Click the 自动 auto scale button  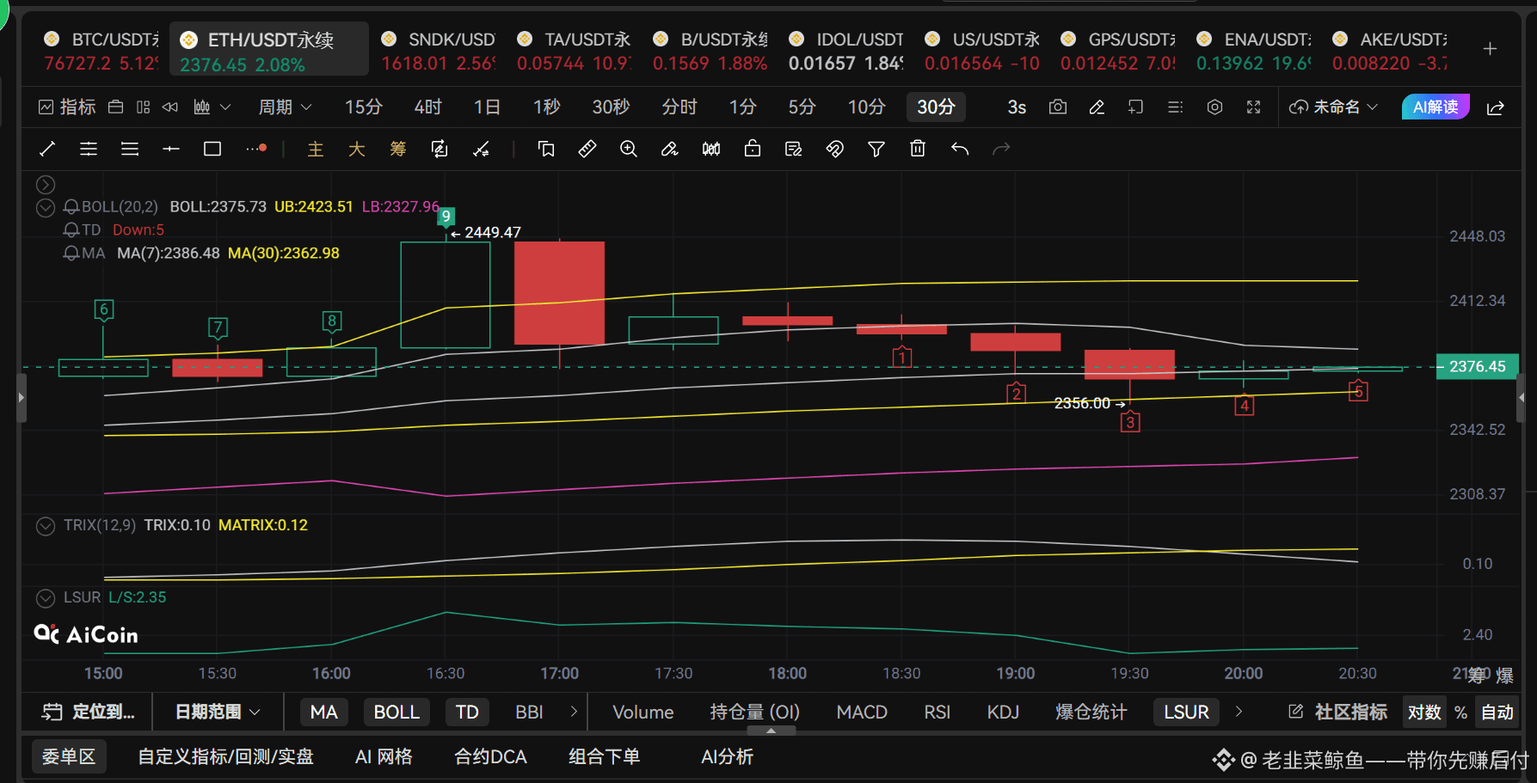[x=1497, y=713]
